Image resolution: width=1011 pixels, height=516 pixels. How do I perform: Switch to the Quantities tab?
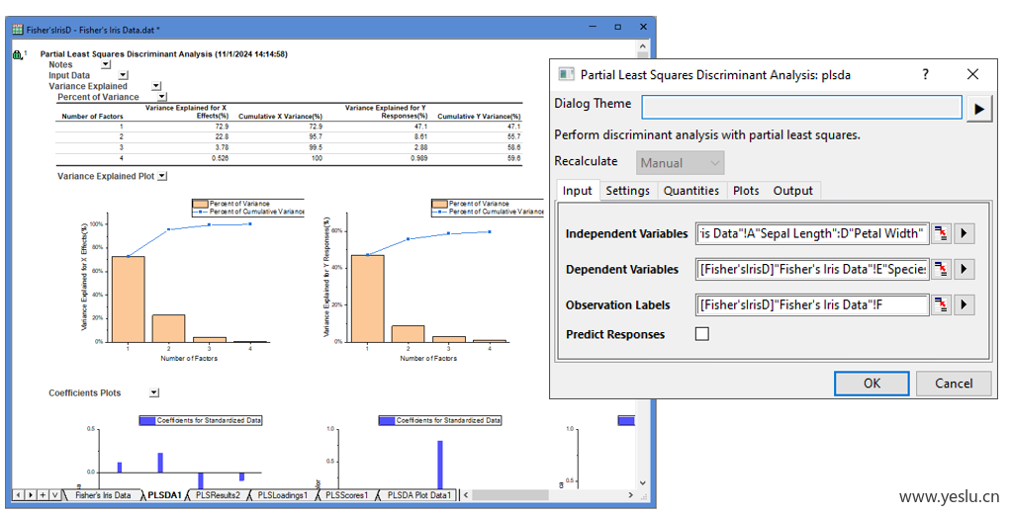click(691, 191)
